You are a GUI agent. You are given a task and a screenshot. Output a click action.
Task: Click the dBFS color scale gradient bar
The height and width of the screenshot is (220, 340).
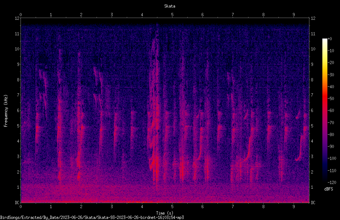(x=325, y=110)
